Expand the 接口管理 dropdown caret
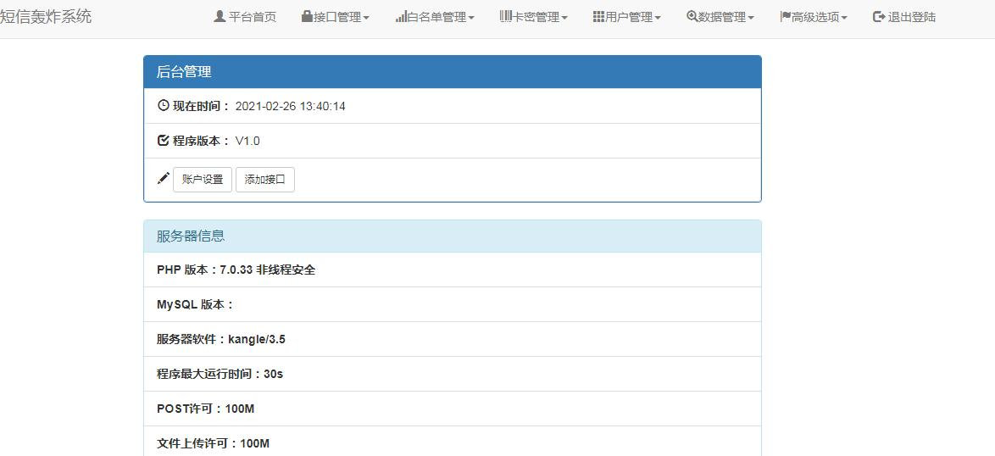The width and height of the screenshot is (995, 456). 366,19
